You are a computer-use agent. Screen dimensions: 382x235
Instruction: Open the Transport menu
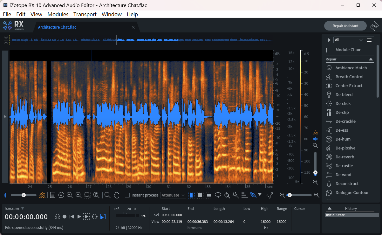pyautogui.click(x=85, y=14)
